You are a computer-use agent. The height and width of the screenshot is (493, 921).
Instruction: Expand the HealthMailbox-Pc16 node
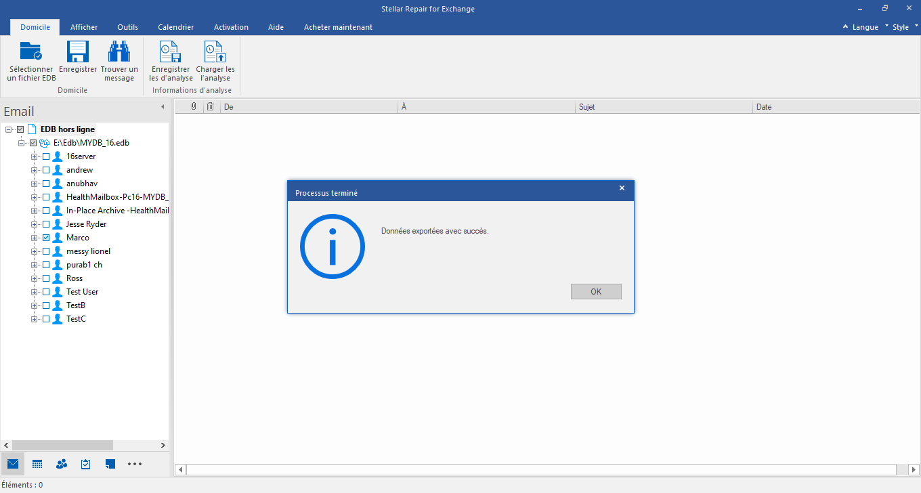pyautogui.click(x=34, y=197)
